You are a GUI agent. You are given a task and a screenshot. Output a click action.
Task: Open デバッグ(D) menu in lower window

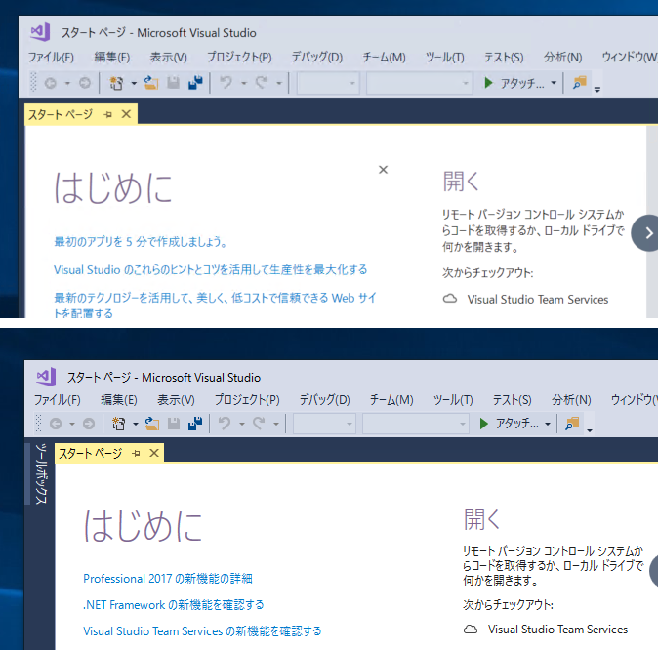tap(324, 400)
